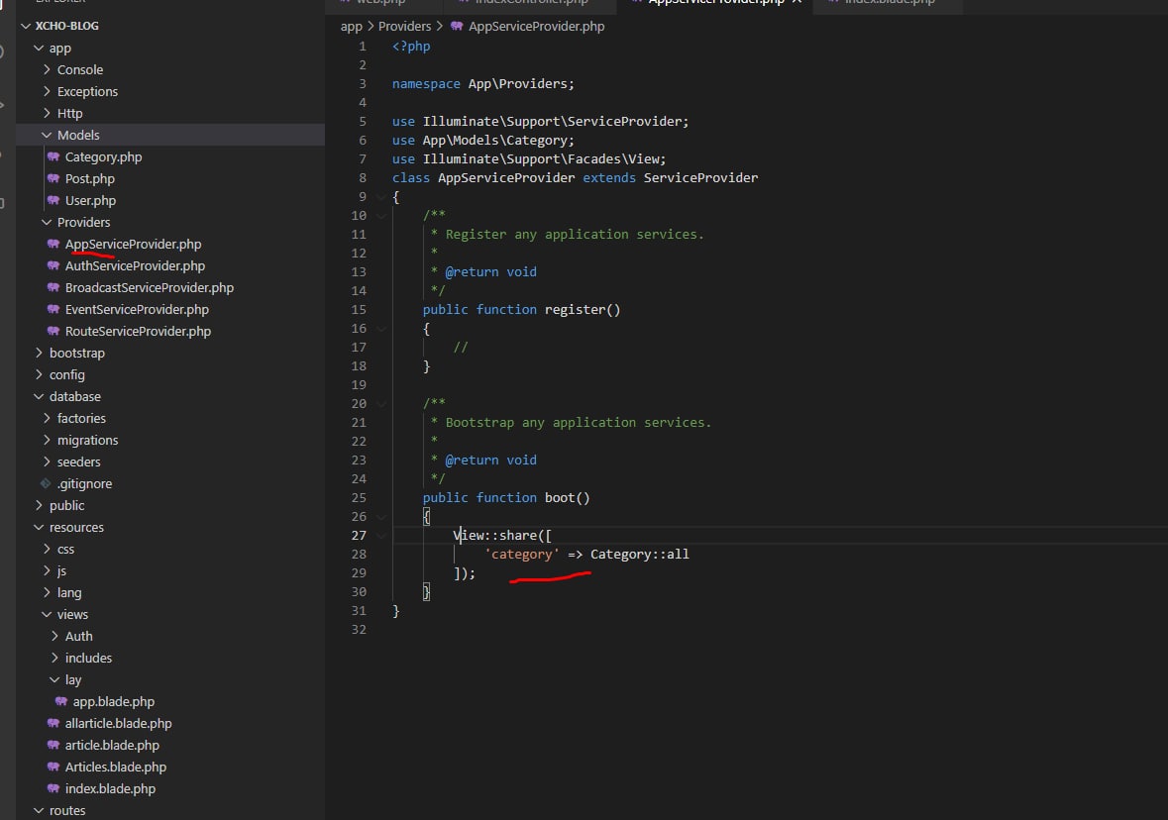The height and width of the screenshot is (820, 1168).
Task: Collapse the Models folder
Action: [x=48, y=136]
